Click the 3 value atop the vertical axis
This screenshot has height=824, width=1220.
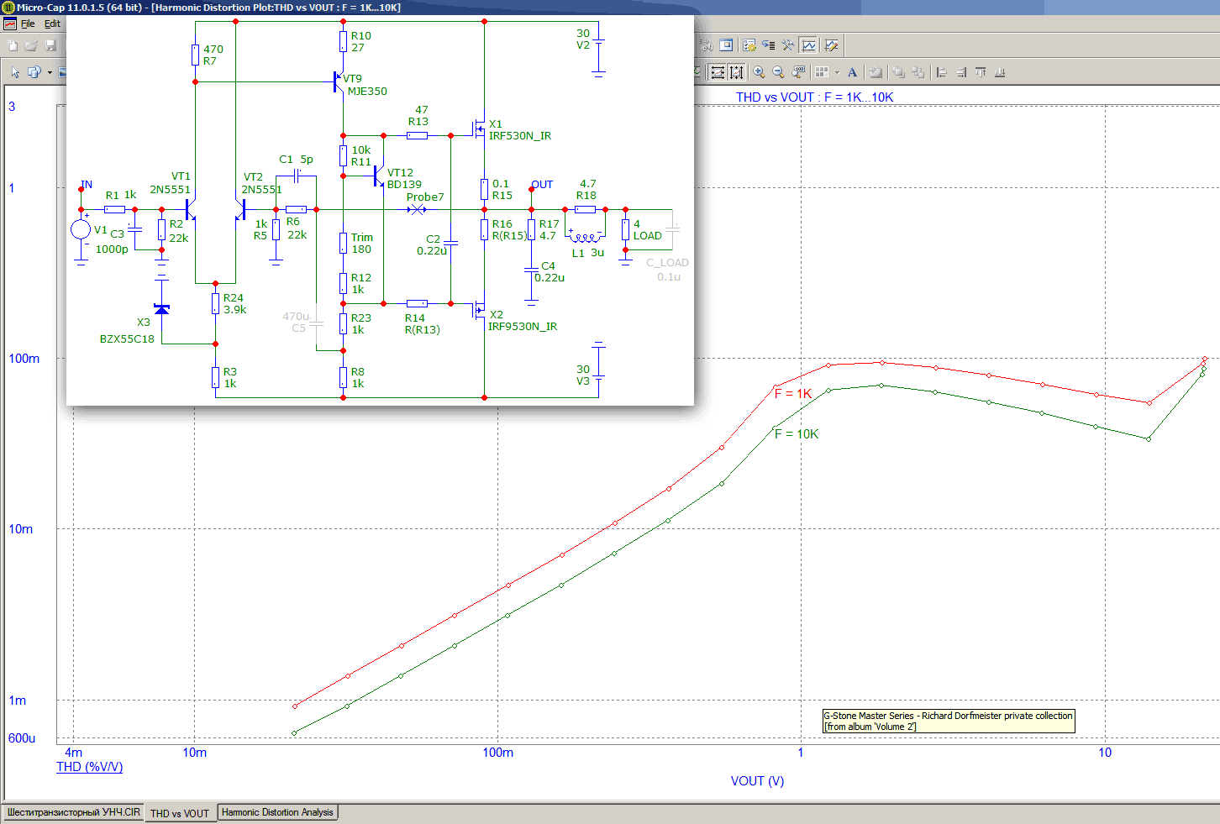[12, 107]
